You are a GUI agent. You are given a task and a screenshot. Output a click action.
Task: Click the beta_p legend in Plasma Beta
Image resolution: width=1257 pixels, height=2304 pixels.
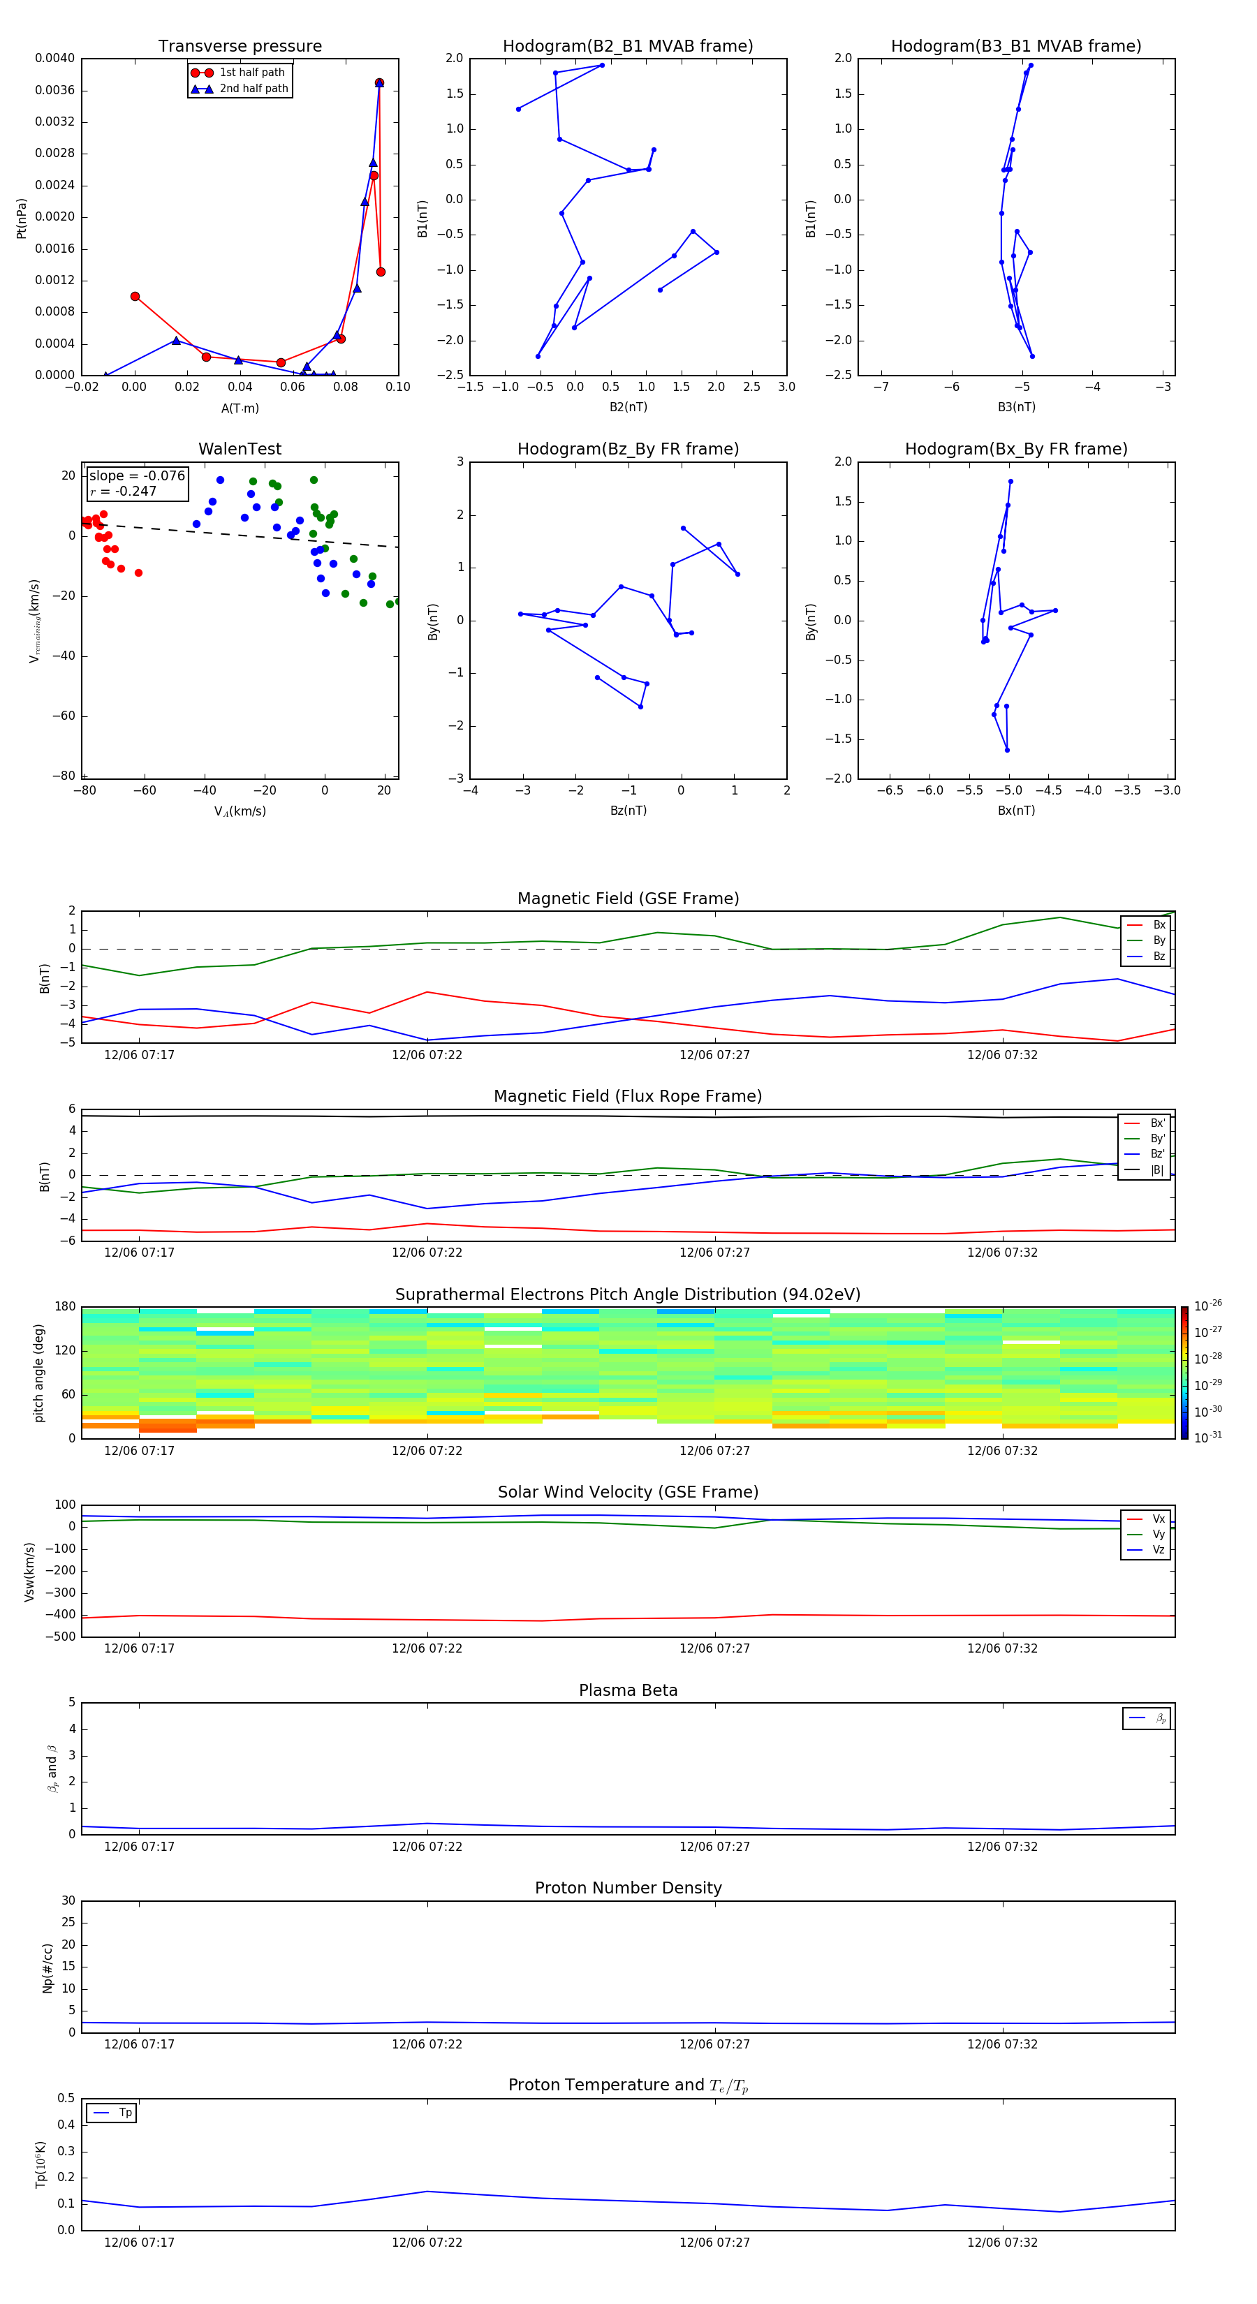[x=1147, y=1718]
